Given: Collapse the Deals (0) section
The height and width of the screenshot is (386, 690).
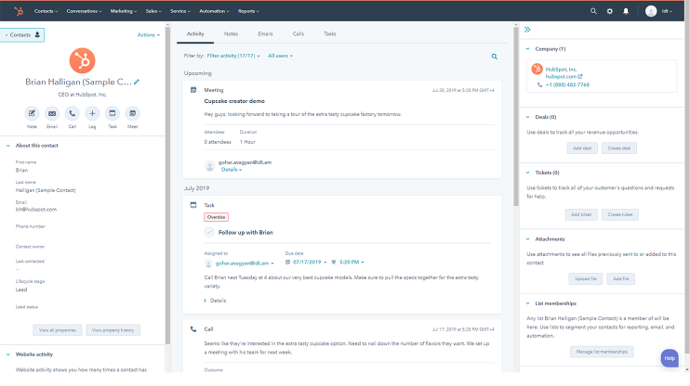Looking at the screenshot, I should pyautogui.click(x=527, y=117).
